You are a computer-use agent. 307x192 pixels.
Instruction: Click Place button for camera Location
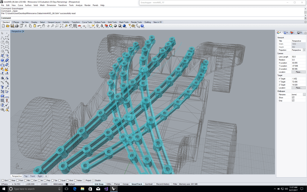(x=298, y=72)
